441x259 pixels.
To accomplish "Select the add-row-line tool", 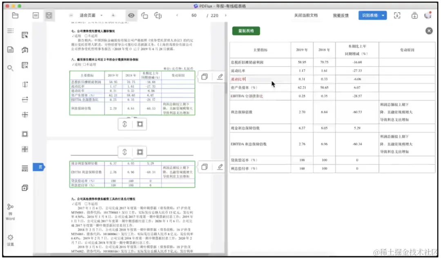I will 25,99.
